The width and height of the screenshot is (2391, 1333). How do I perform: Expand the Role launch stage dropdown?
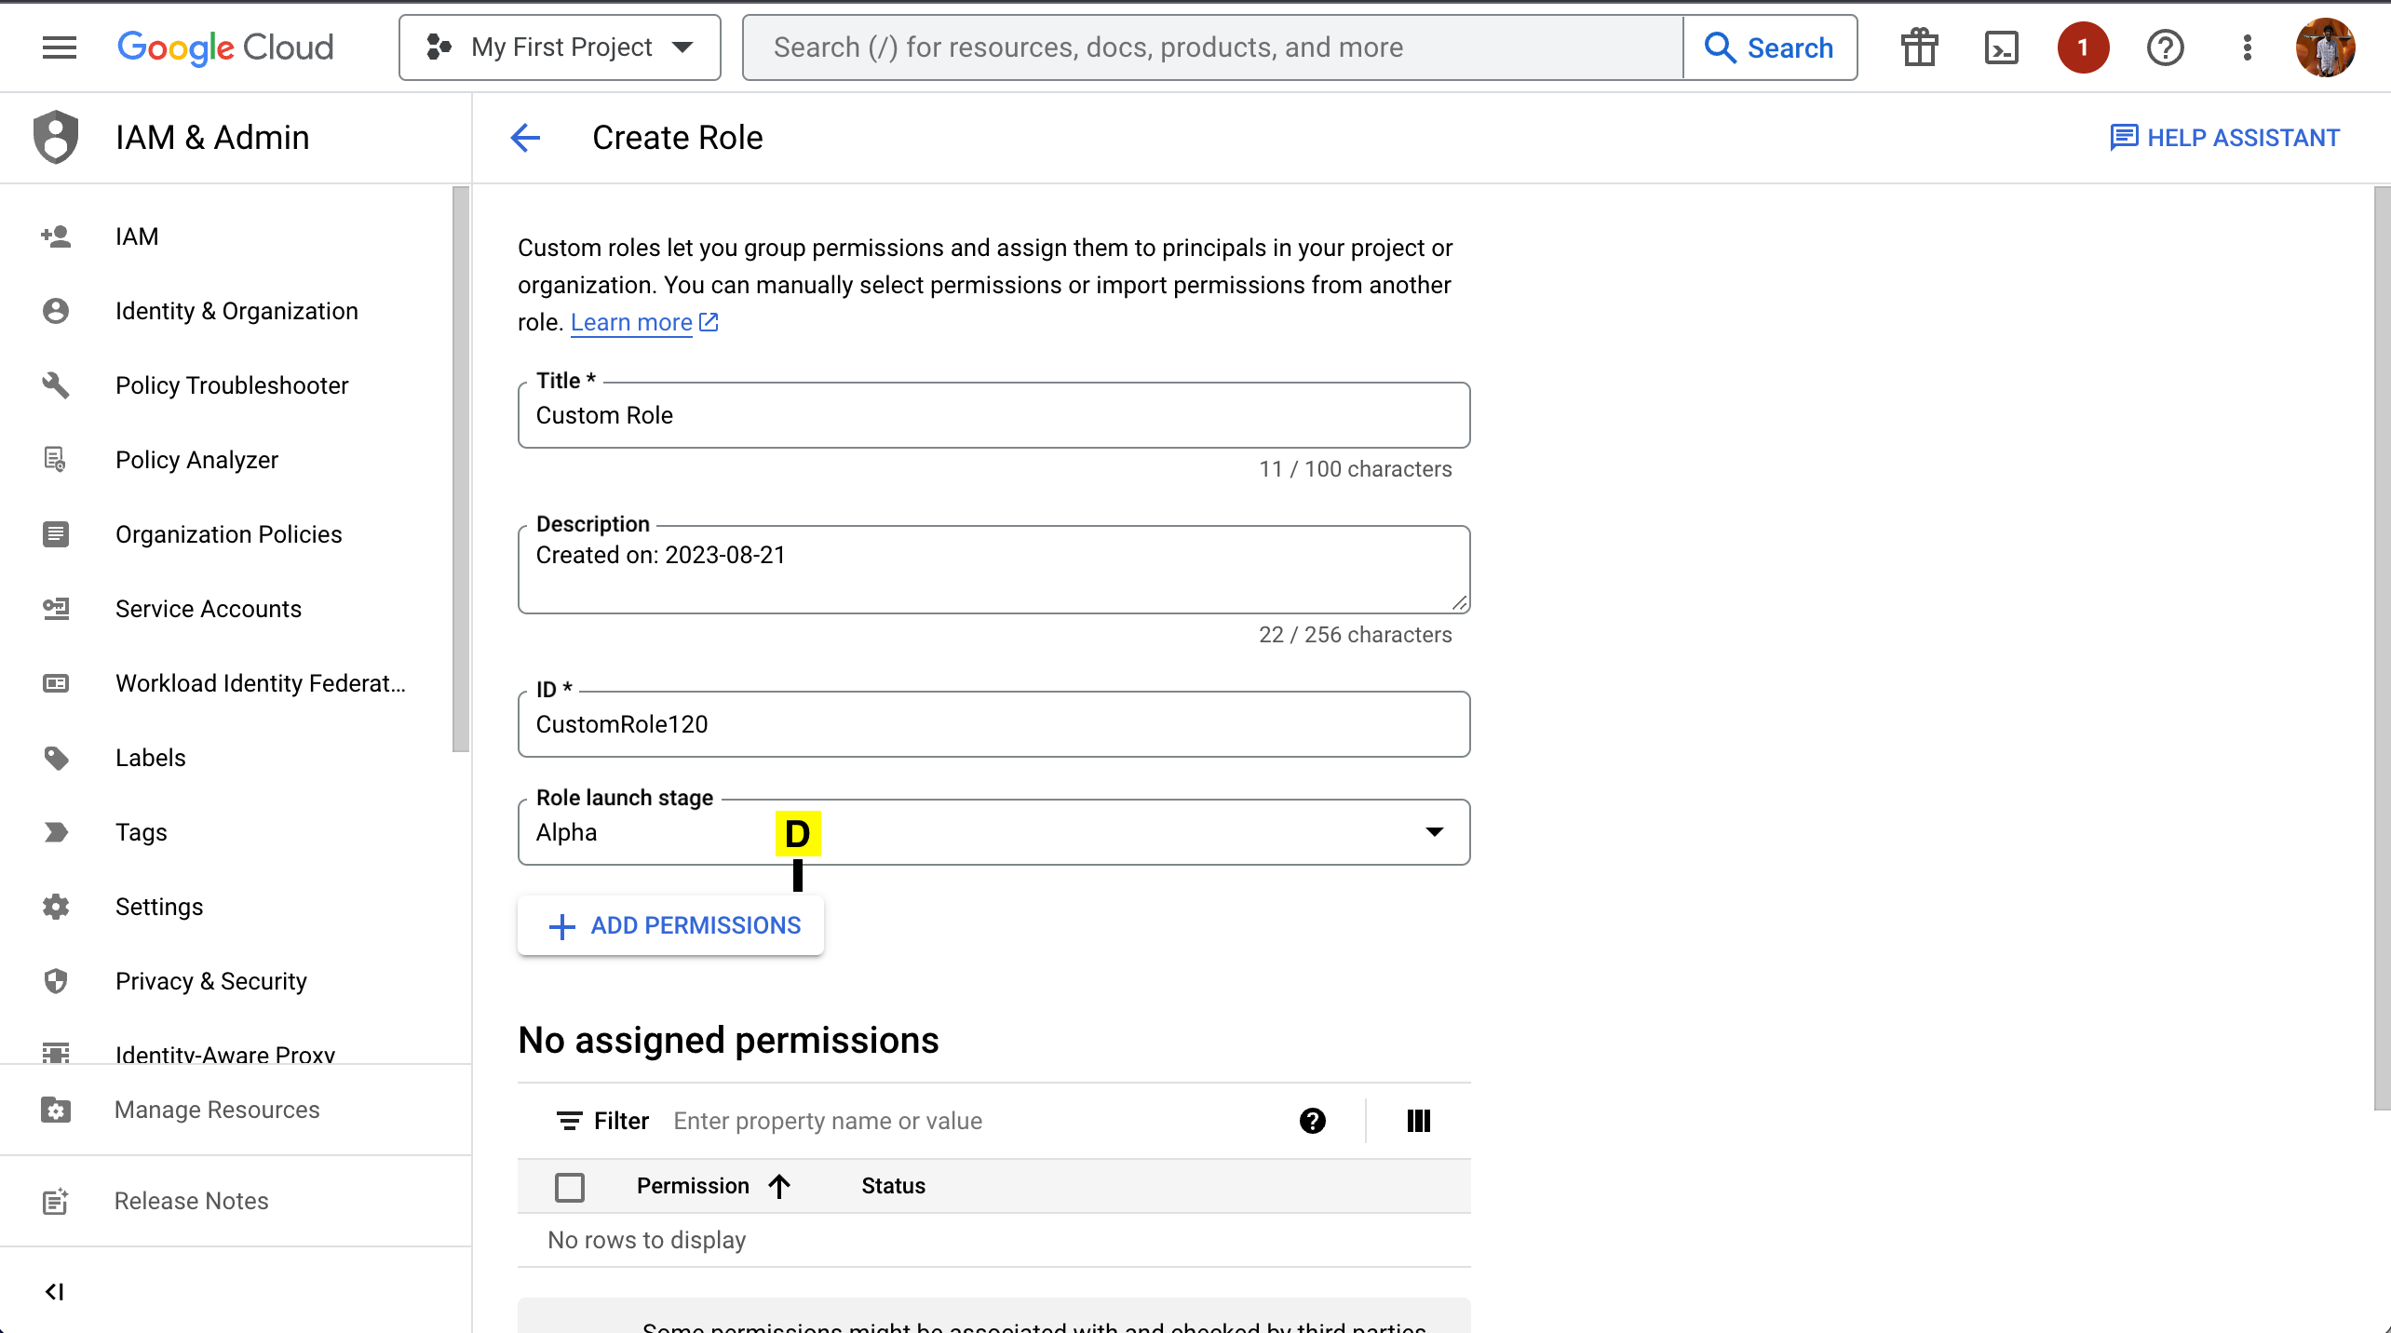[x=1434, y=832]
